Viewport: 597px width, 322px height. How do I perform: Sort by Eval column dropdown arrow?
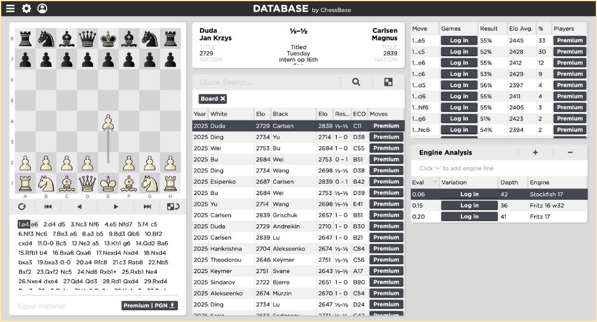tap(435, 182)
